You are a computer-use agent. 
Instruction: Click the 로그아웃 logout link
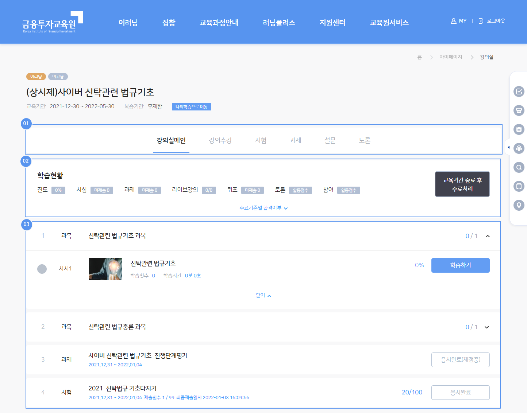click(496, 21)
